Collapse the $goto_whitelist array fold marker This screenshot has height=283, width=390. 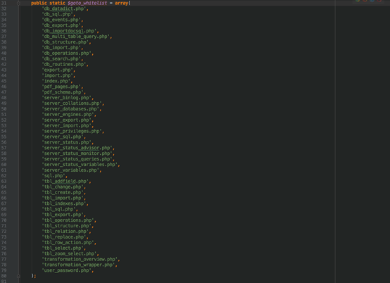point(18,4)
